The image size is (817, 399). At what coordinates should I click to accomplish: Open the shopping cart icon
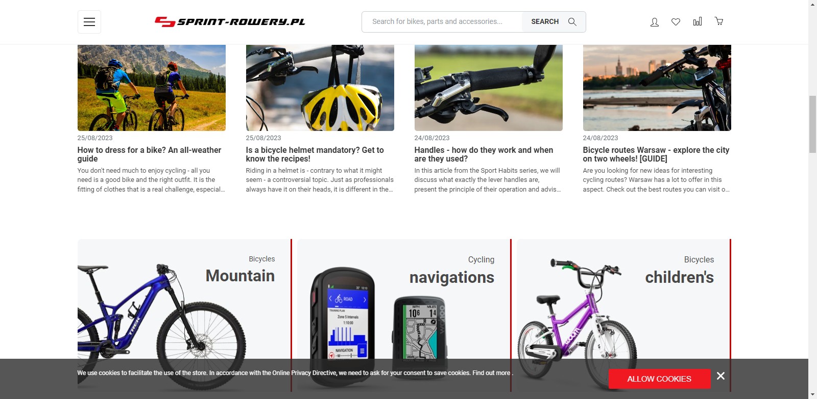719,21
